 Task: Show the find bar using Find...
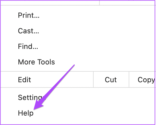pyautogui.click(x=78, y=46)
